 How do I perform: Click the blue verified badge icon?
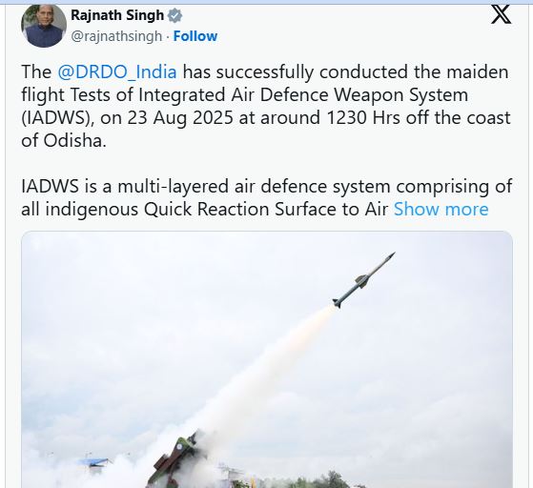(x=174, y=15)
